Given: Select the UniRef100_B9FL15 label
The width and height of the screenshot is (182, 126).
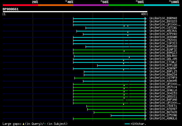Looking at the screenshot, I should (163, 72).
